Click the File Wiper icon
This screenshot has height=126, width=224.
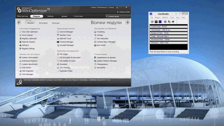[58, 54]
